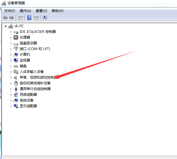
Task: Select the vk-PC label
Action: coord(19,26)
